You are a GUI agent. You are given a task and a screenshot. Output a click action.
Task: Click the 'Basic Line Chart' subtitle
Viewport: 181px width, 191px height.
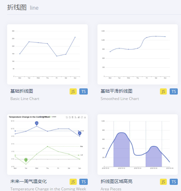(x=25, y=99)
